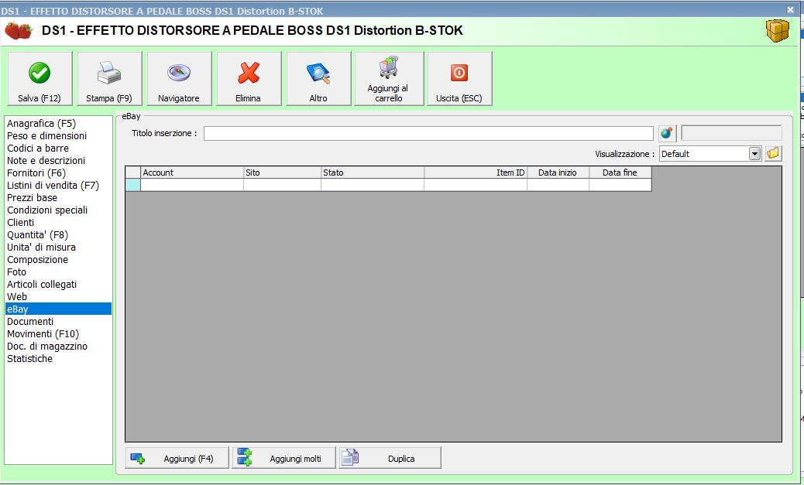Click the Data fine column header

click(x=620, y=172)
